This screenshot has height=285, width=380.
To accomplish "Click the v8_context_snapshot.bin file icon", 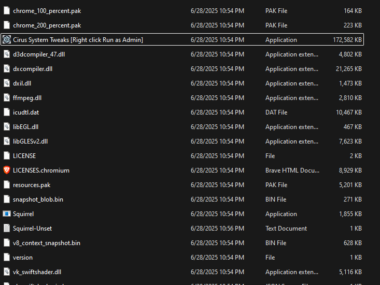I will coord(7,243).
